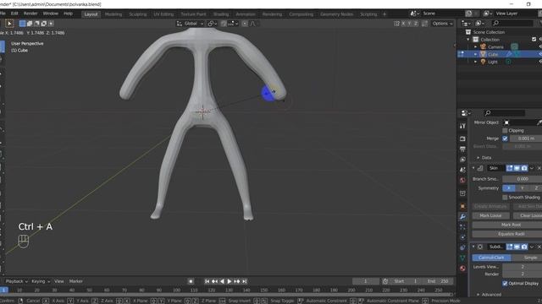Open the timeline Marker menu
Viewport: 542px width, 304px height.
point(75,281)
